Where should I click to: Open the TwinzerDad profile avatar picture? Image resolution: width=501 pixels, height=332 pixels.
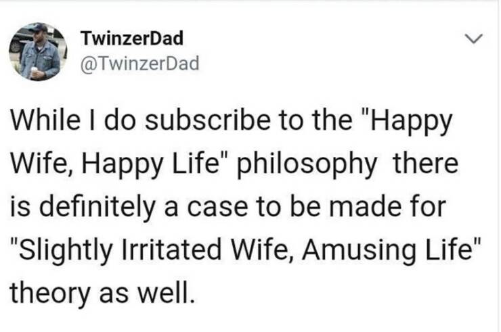[x=38, y=52]
